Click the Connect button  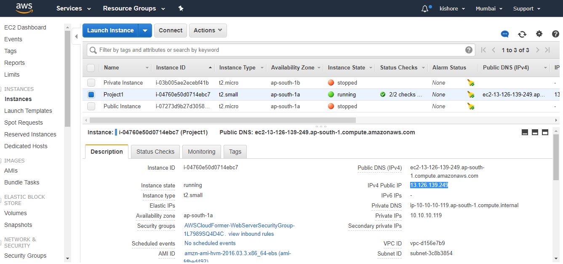pyautogui.click(x=171, y=30)
